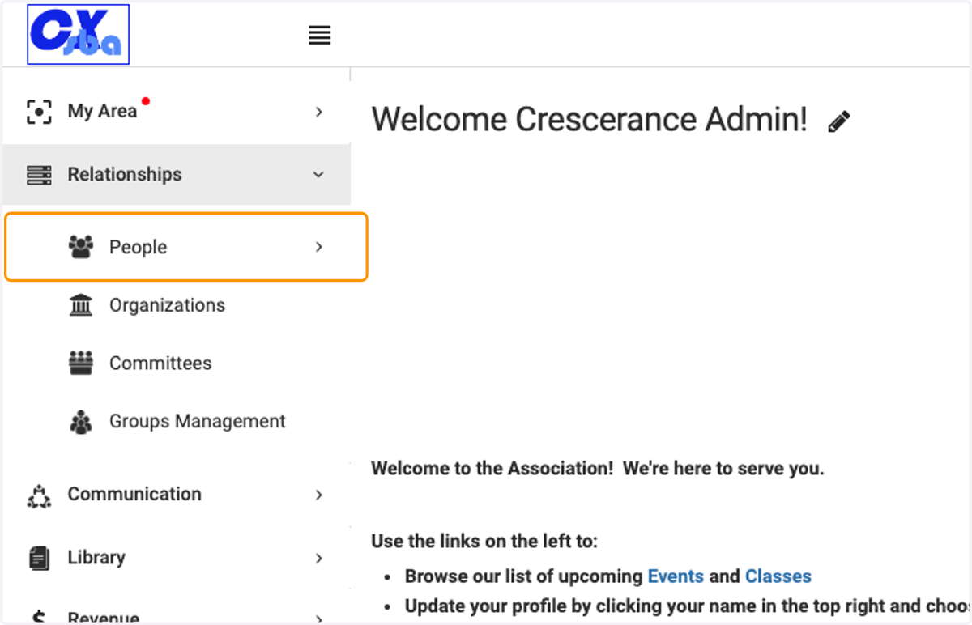Click the Organizations building icon
Screen dimensions: 972x625
[81, 305]
